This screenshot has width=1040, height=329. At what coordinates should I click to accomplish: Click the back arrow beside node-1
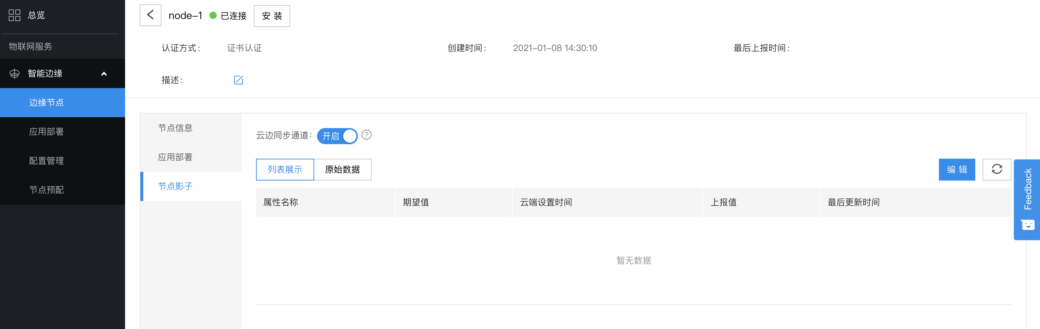point(150,15)
